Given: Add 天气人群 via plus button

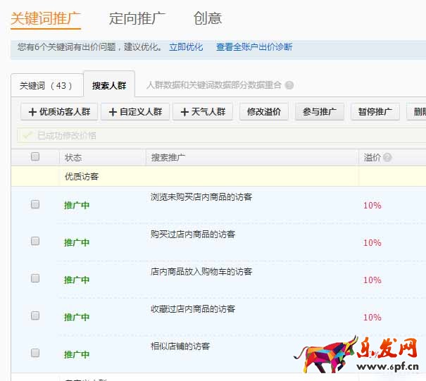Looking at the screenshot, I should (x=203, y=112).
